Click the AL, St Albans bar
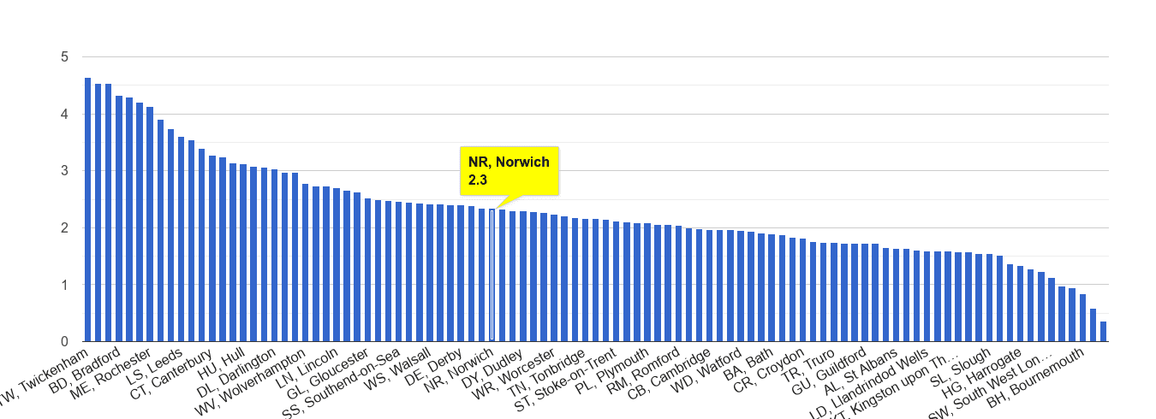Viewport: 1156px width, 419px height. coord(896,295)
